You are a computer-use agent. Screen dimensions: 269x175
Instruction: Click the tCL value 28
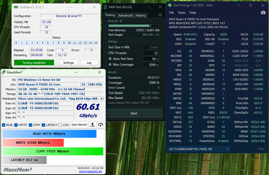pyautogui.click(x=190, y=51)
